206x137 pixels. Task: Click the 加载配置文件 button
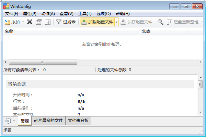pyautogui.click(x=97, y=22)
